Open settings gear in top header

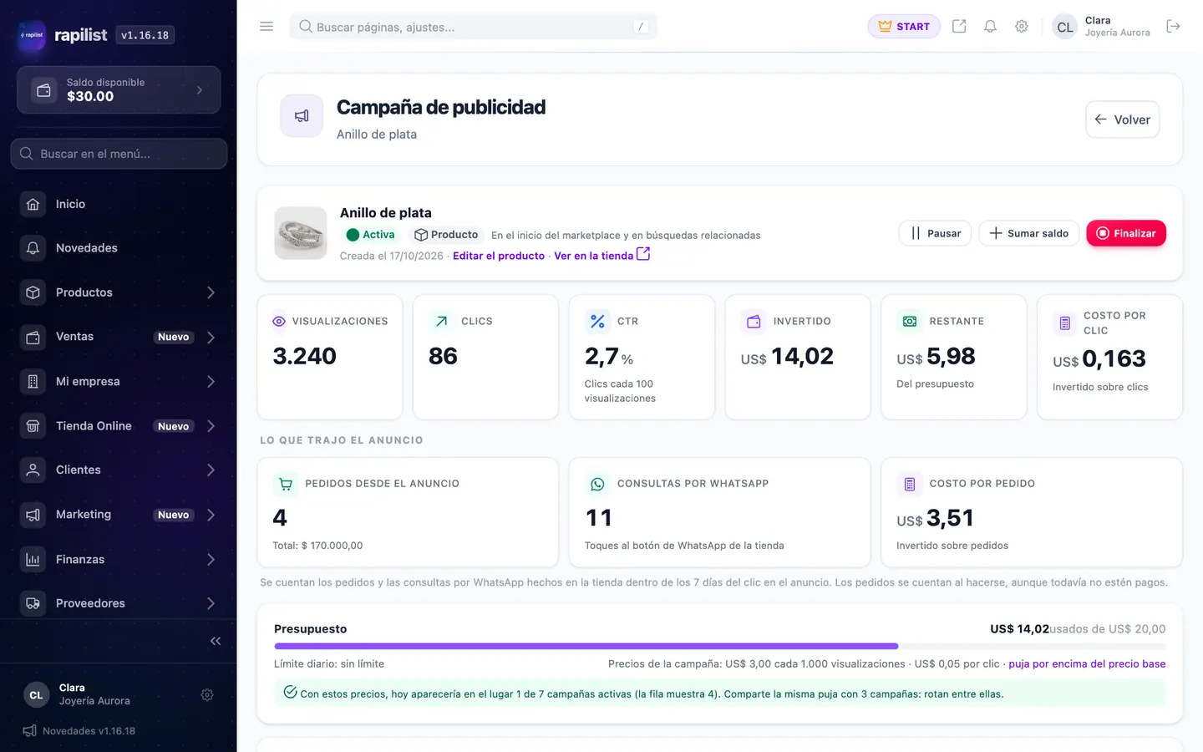coord(1021,27)
